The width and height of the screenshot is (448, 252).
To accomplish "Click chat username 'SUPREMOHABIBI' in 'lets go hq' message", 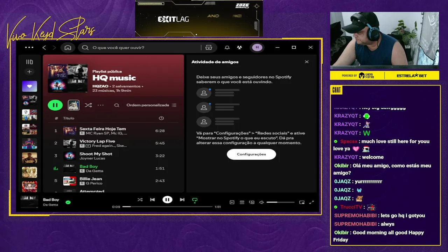I will click(x=355, y=216).
